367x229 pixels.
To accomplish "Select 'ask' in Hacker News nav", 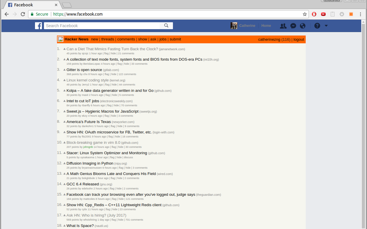I will click(153, 39).
